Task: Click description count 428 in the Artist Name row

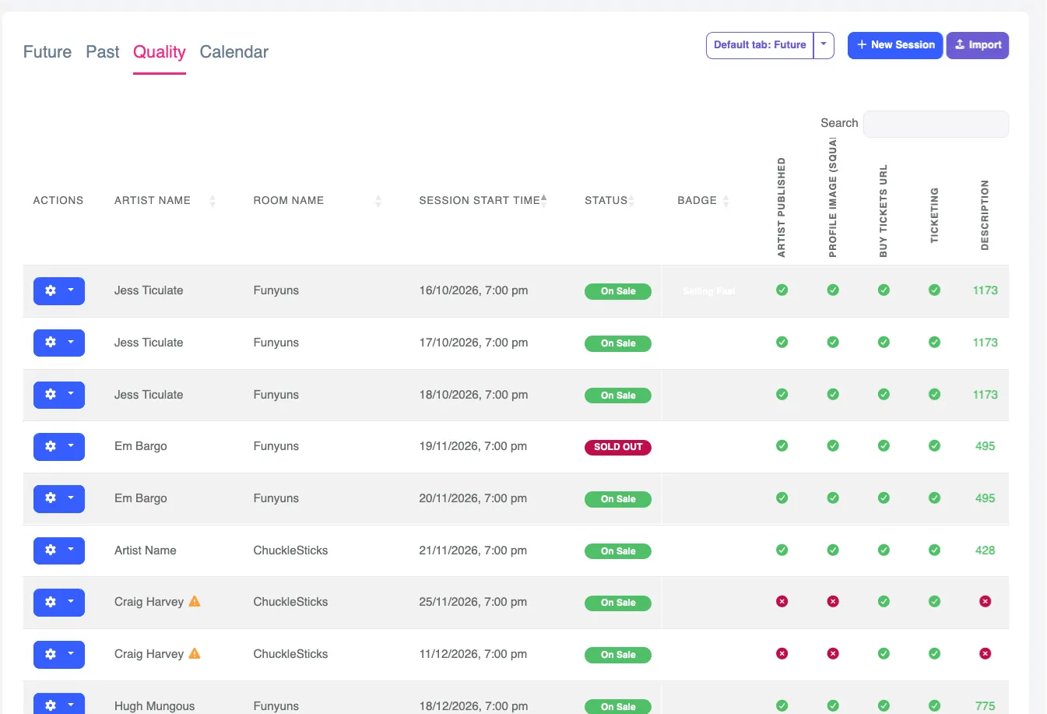Action: coord(985,550)
